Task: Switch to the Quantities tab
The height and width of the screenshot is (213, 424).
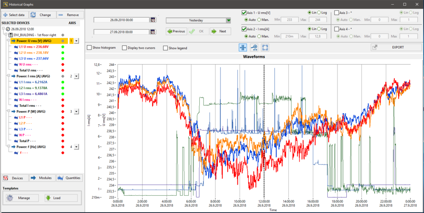Action: 69,178
